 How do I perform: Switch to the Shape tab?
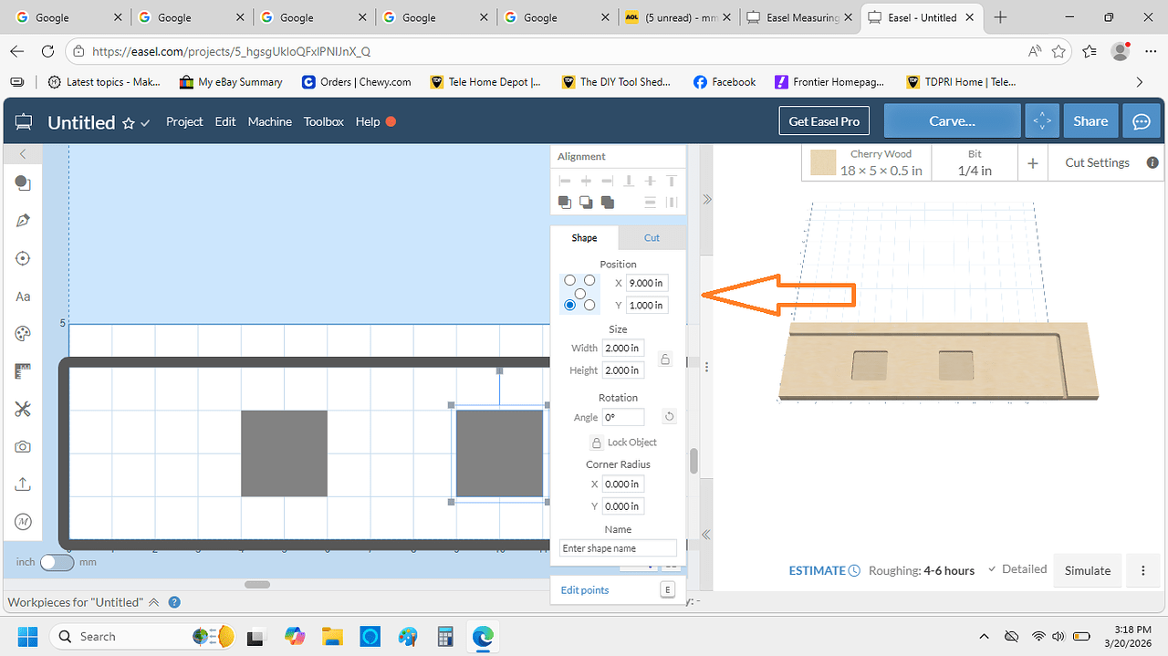(584, 238)
